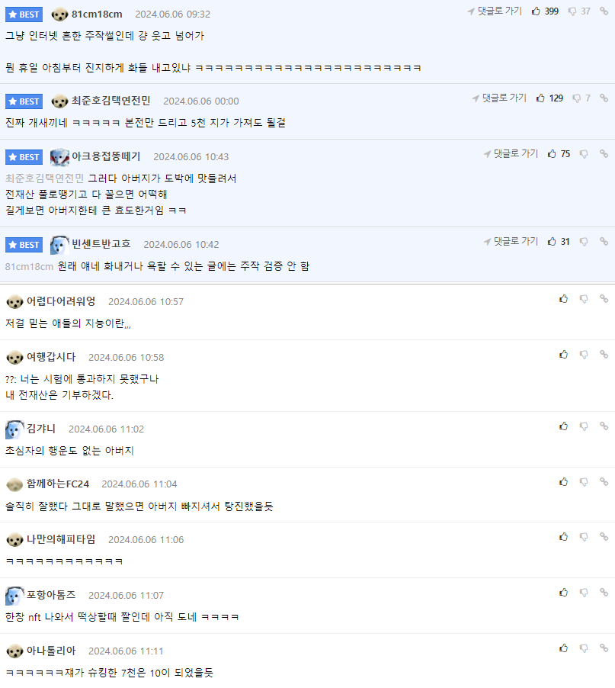The width and height of the screenshot is (615, 688).
Task: Dislike 빈센트반고흐's best comment
Action: [584, 242]
